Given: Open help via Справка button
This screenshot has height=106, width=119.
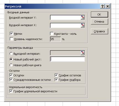Looking at the screenshot, I should [x=99, y=31].
